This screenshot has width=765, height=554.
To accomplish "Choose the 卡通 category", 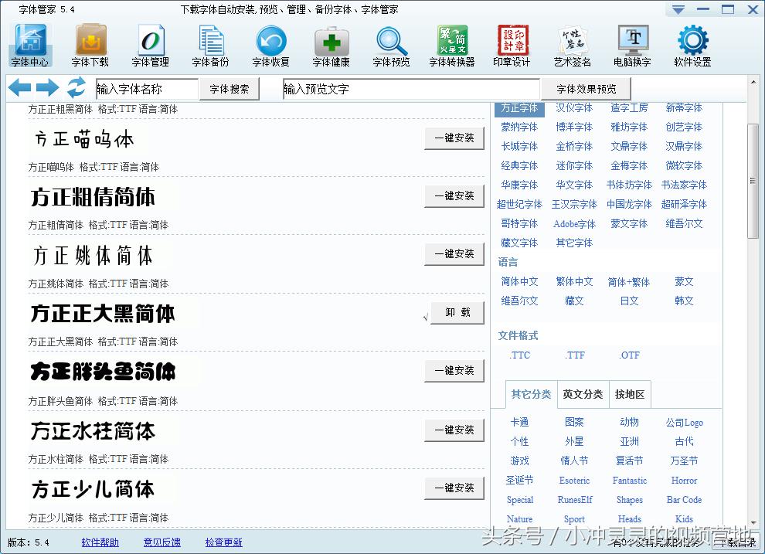I will [519, 423].
